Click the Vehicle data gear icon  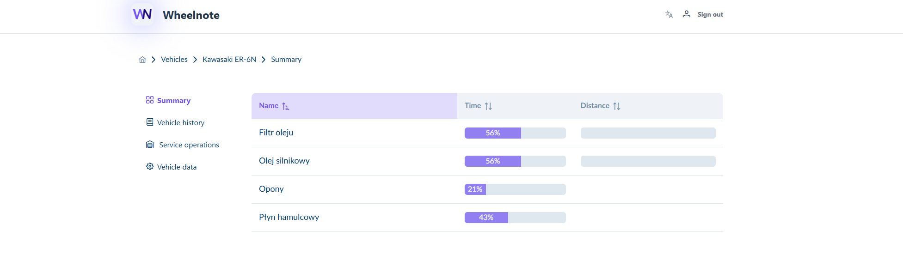(x=150, y=166)
